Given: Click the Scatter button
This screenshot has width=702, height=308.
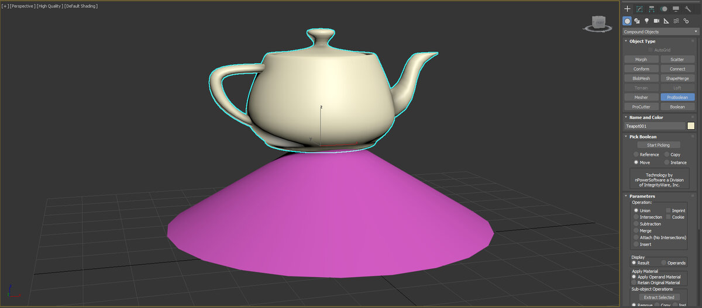Looking at the screenshot, I should (677, 59).
